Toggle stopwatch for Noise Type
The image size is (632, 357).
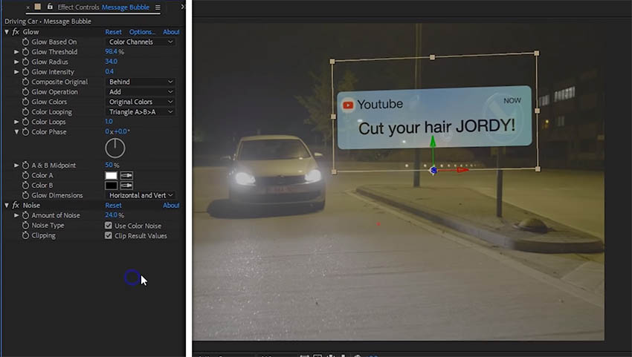25,226
